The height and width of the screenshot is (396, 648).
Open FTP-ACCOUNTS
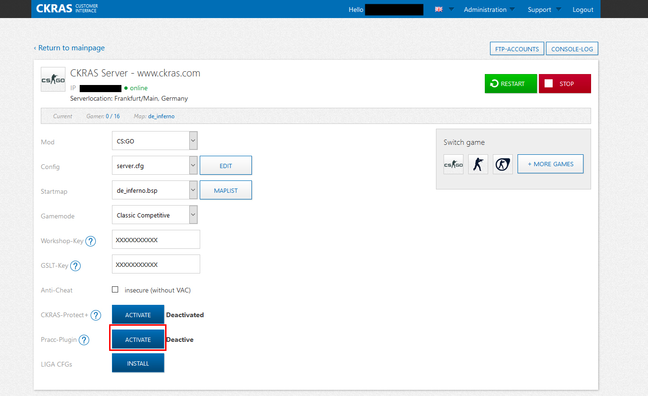(517, 49)
